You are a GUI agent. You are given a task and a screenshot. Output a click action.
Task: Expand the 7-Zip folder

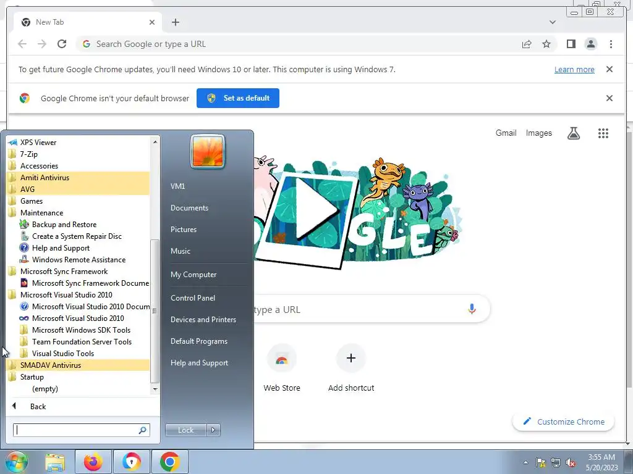click(x=79, y=154)
